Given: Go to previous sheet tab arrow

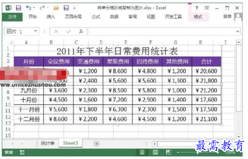Looking at the screenshot, I should 12,144.
